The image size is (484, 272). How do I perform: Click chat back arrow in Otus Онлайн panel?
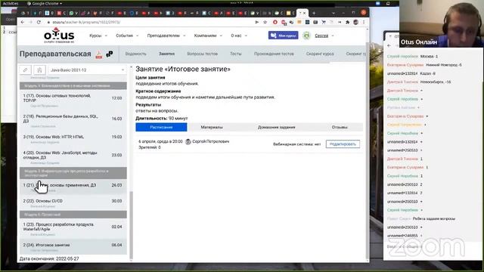point(389,45)
